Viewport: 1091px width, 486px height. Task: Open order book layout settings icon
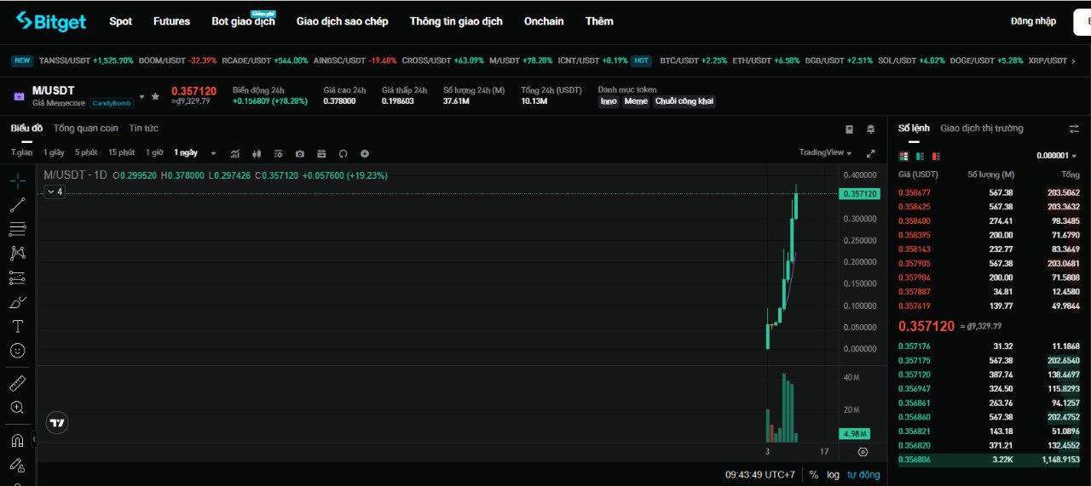(x=1073, y=129)
